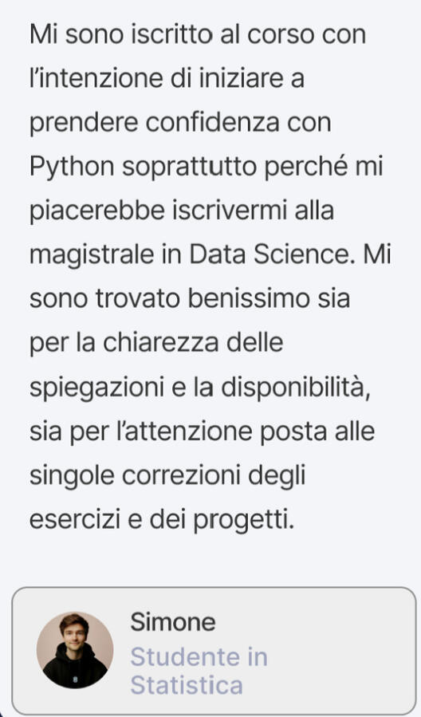Click the word 'soprattutto' after Python

[189, 167]
